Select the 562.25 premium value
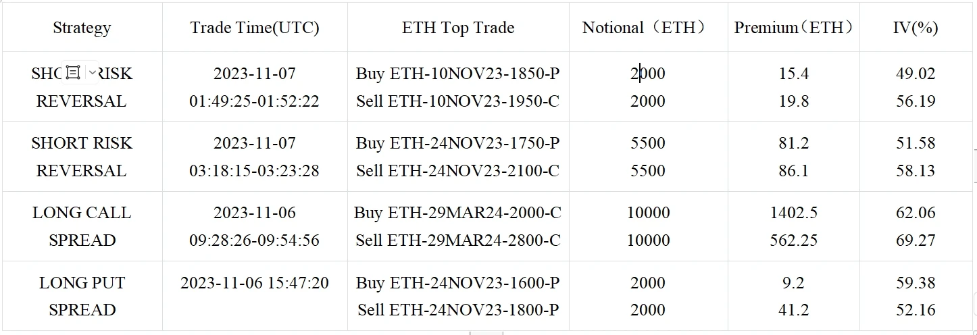The height and width of the screenshot is (335, 977). pyautogui.click(x=793, y=240)
